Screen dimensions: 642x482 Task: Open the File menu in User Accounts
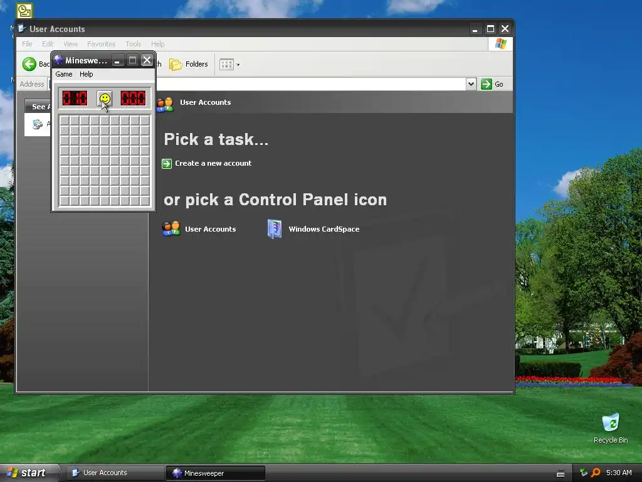(27, 44)
